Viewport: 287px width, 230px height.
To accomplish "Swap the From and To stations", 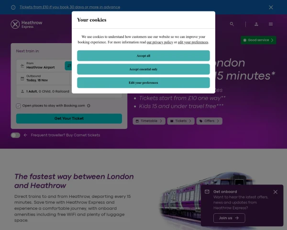I will coord(68,66).
